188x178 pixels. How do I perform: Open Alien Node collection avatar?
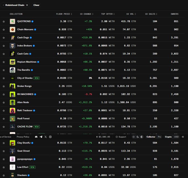pos(12,102)
